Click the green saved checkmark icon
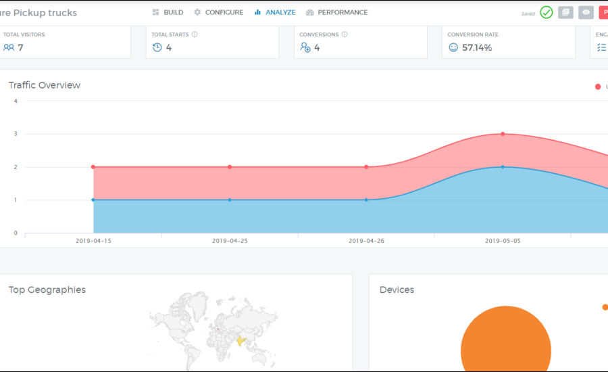This screenshot has height=372, width=608. click(546, 12)
